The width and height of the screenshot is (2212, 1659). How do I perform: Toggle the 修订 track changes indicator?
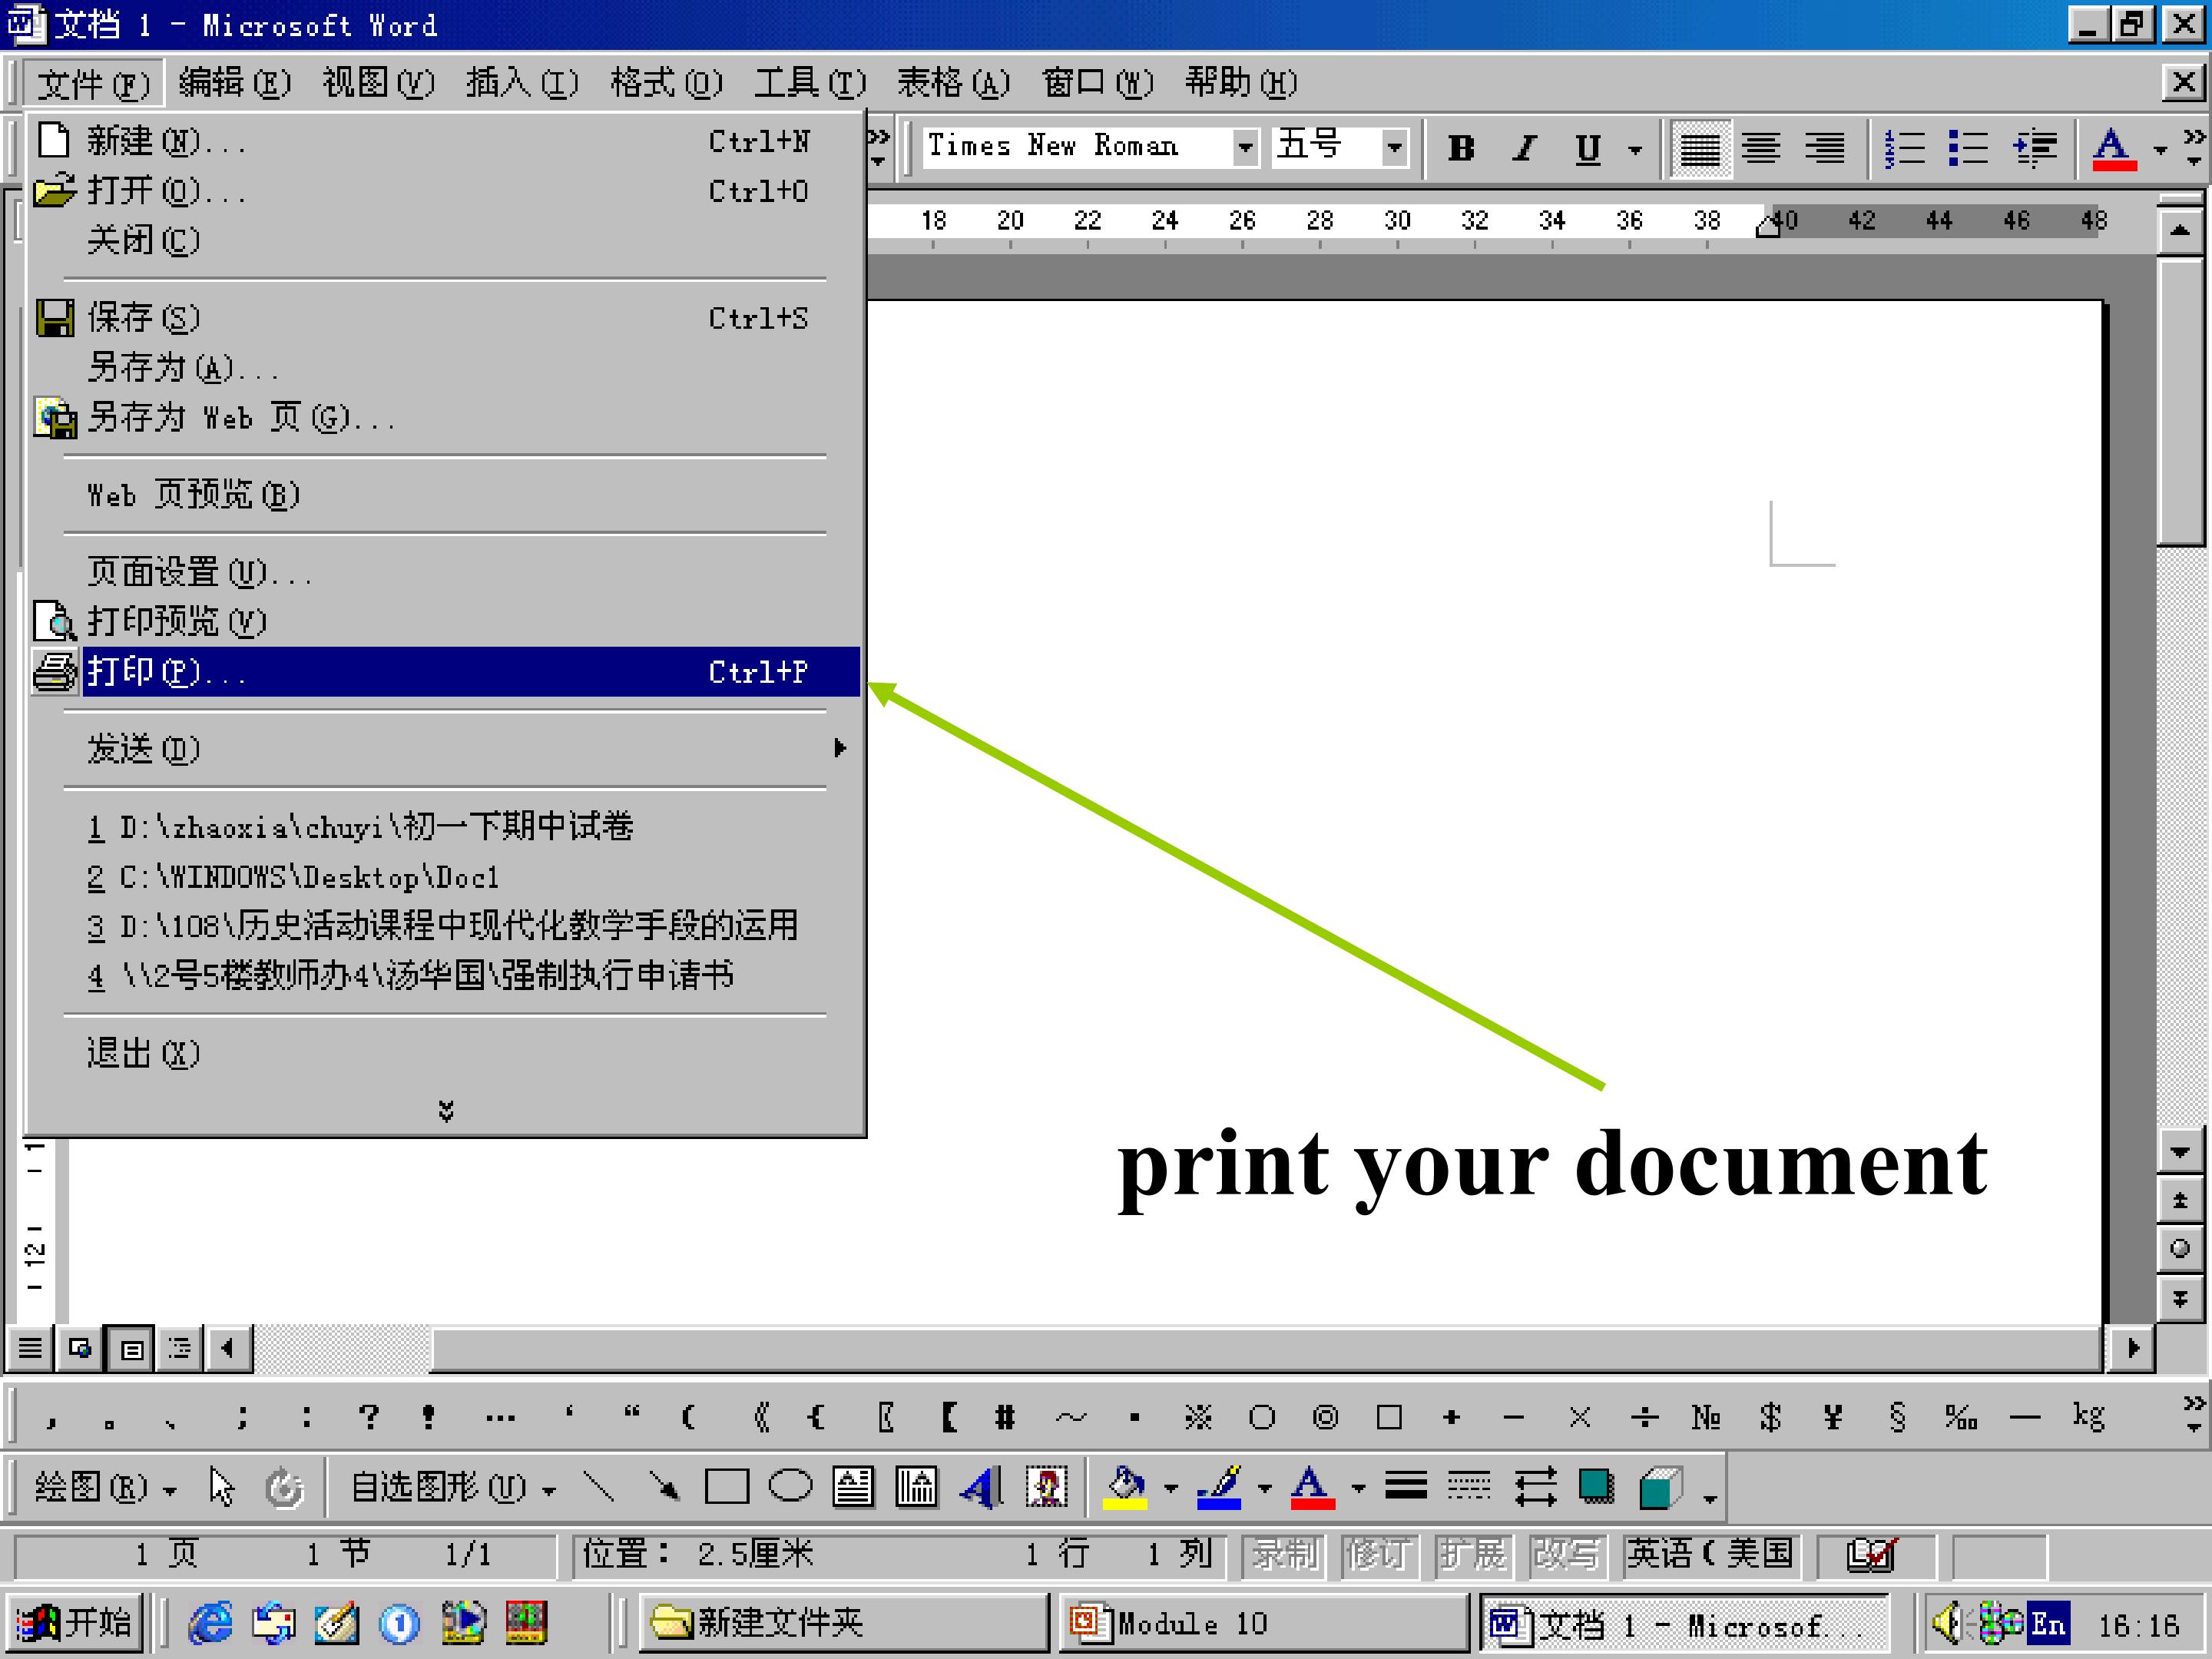pyautogui.click(x=1379, y=1555)
